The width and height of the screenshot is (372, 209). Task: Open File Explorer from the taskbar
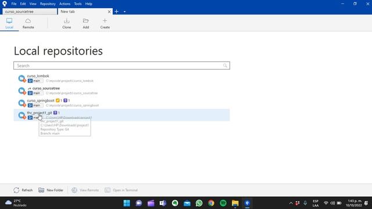pyautogui.click(x=235, y=203)
